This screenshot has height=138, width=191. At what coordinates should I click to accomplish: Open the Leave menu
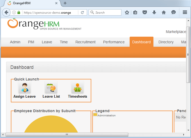(x=47, y=42)
